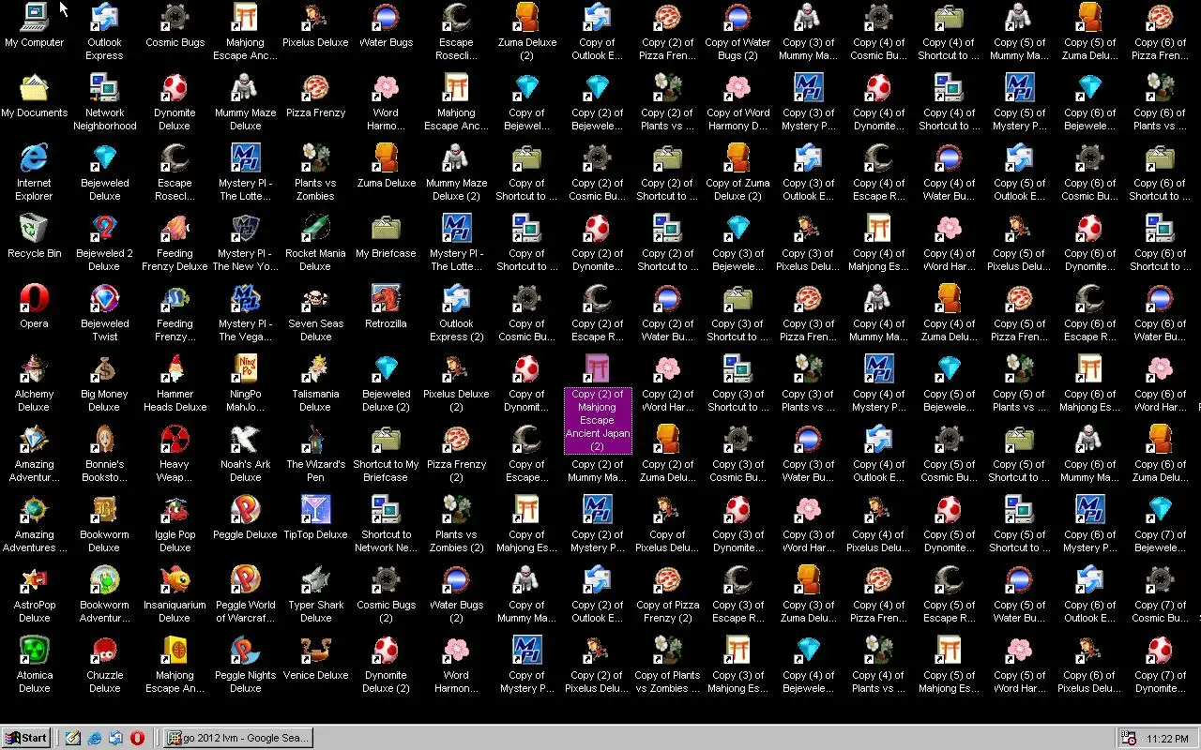Select Copy of Plants vs Zombies icon

pyautogui.click(x=668, y=666)
